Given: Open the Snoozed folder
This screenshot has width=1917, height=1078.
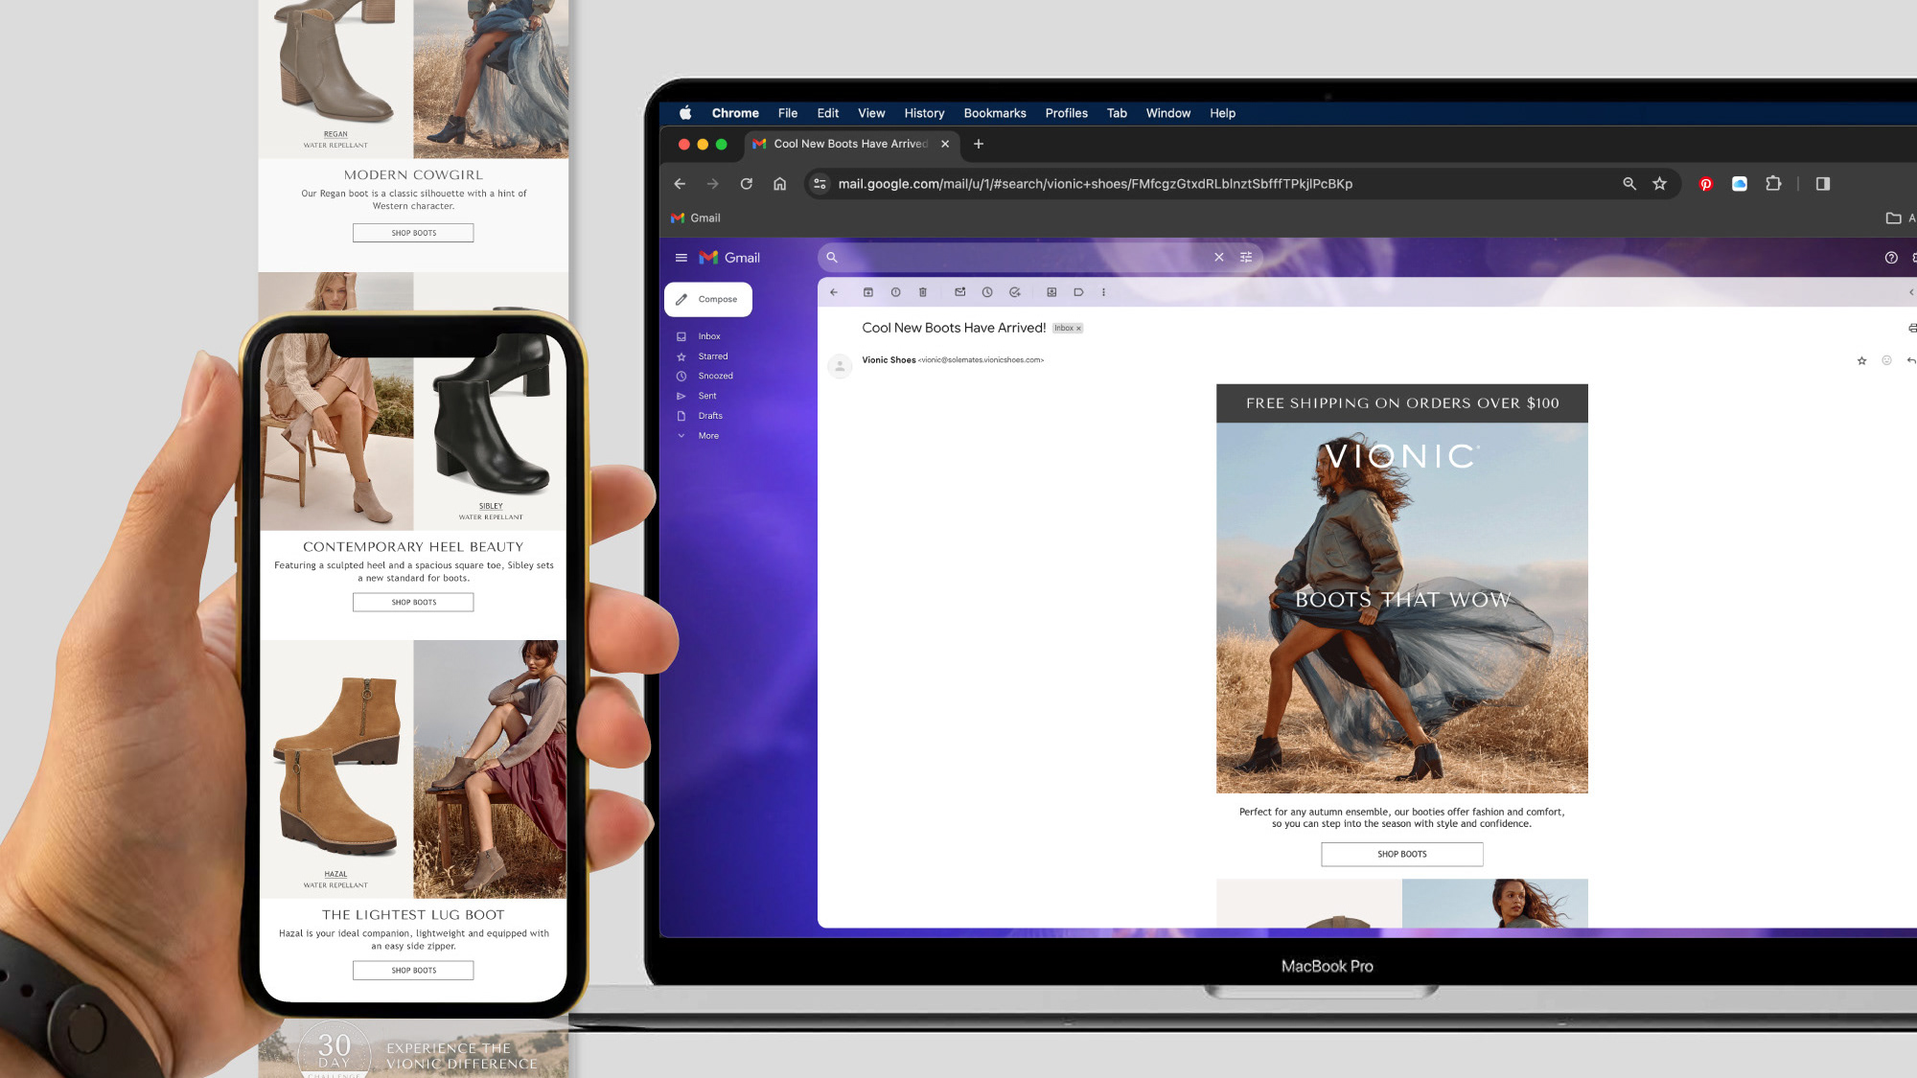Looking at the screenshot, I should pyautogui.click(x=715, y=376).
